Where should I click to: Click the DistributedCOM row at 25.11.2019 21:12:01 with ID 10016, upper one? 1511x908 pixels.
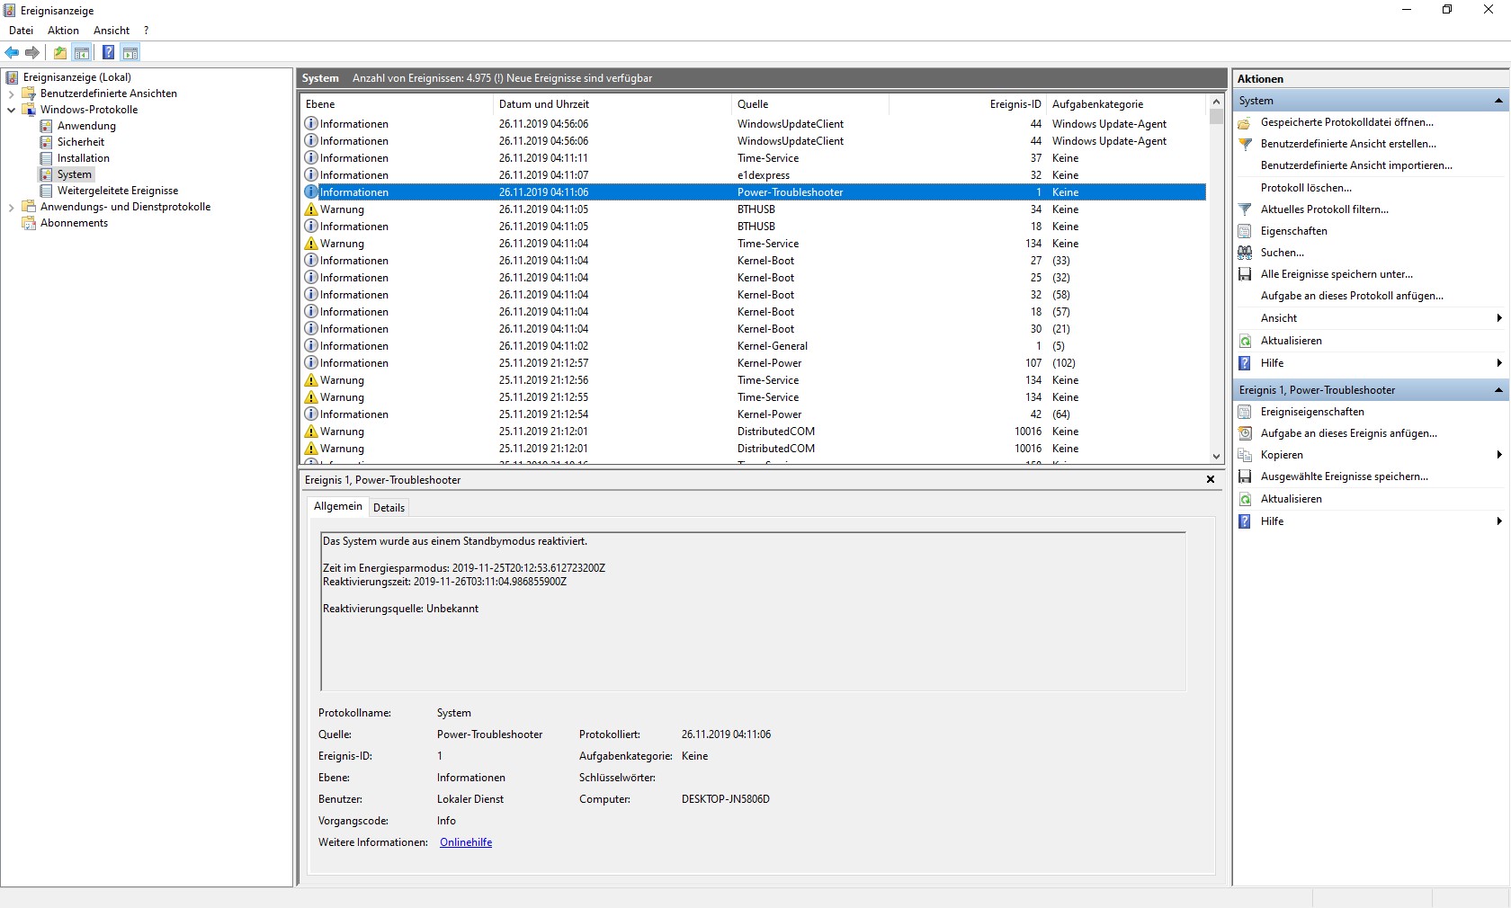pyautogui.click(x=754, y=432)
